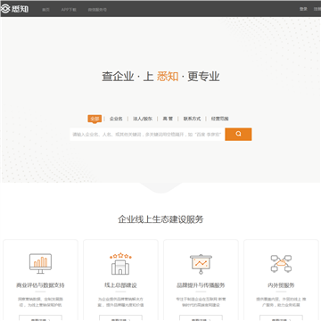Click the 线上总部建设 card title
Screen dimensions: 321x321
(120, 285)
